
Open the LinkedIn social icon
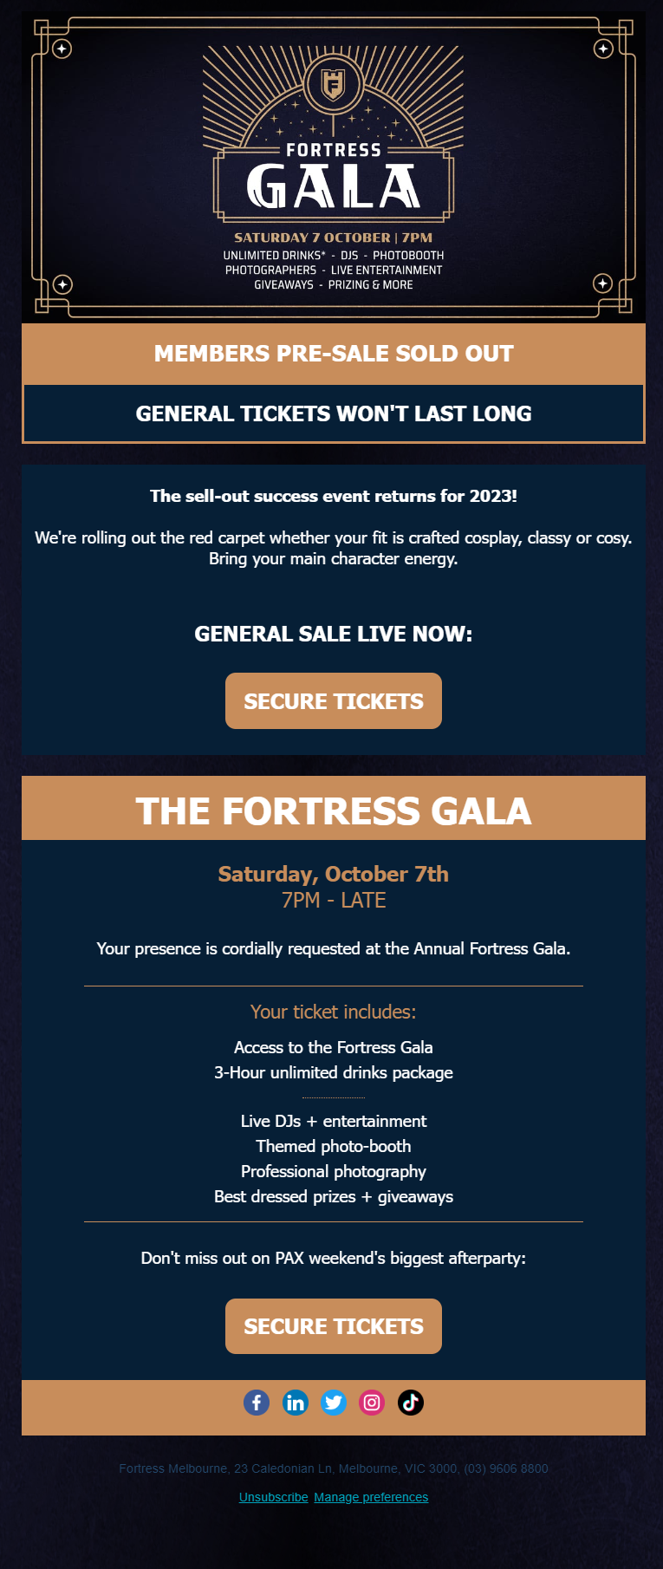296,1403
